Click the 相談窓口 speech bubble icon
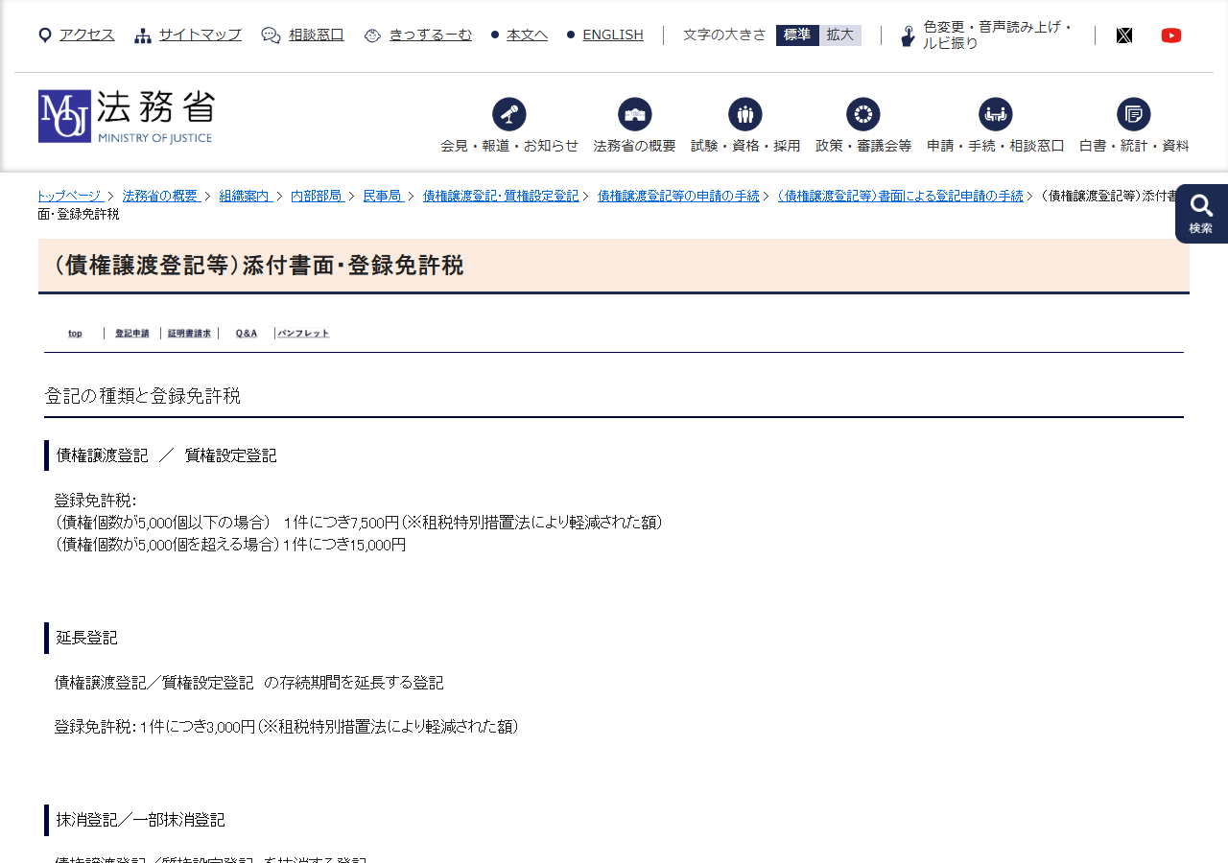Viewport: 1228px width, 863px height. coord(272,35)
